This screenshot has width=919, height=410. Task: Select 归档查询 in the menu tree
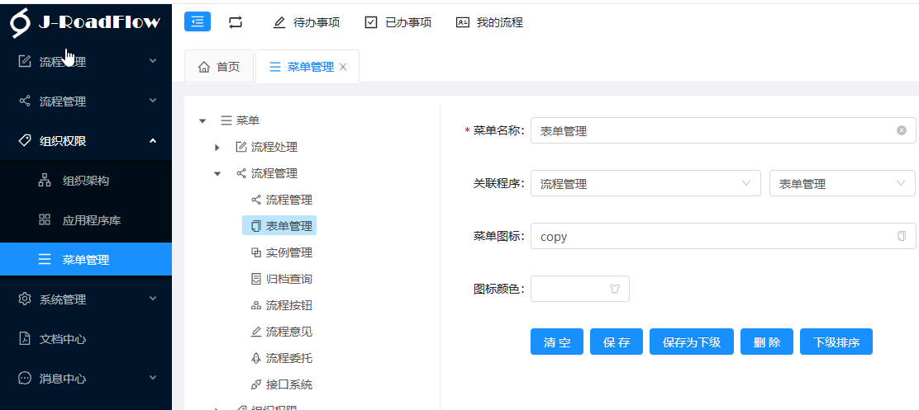tap(282, 278)
